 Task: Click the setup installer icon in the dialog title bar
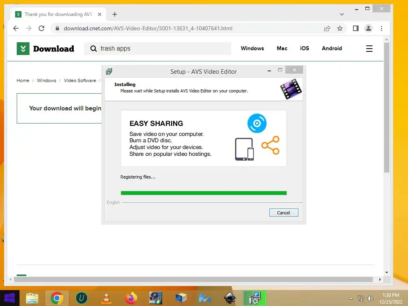[x=109, y=71]
